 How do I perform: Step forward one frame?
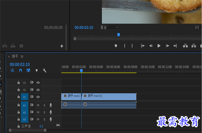[x=167, y=46]
